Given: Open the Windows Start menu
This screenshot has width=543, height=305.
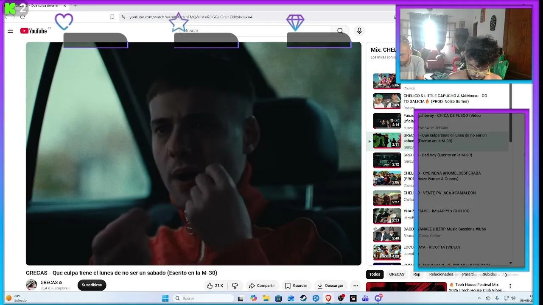Looking at the screenshot, I should [165, 298].
